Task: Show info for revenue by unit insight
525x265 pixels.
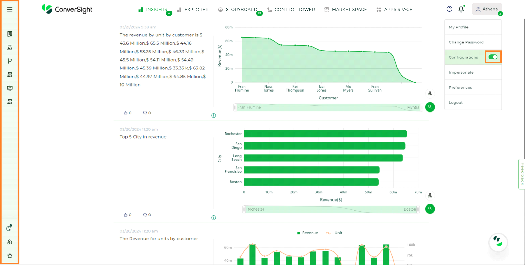Action: tap(214, 115)
